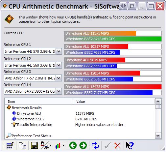Click blue info icon beside Whetstone iSSE2
Screen dimensions: 166x152
coord(14,119)
